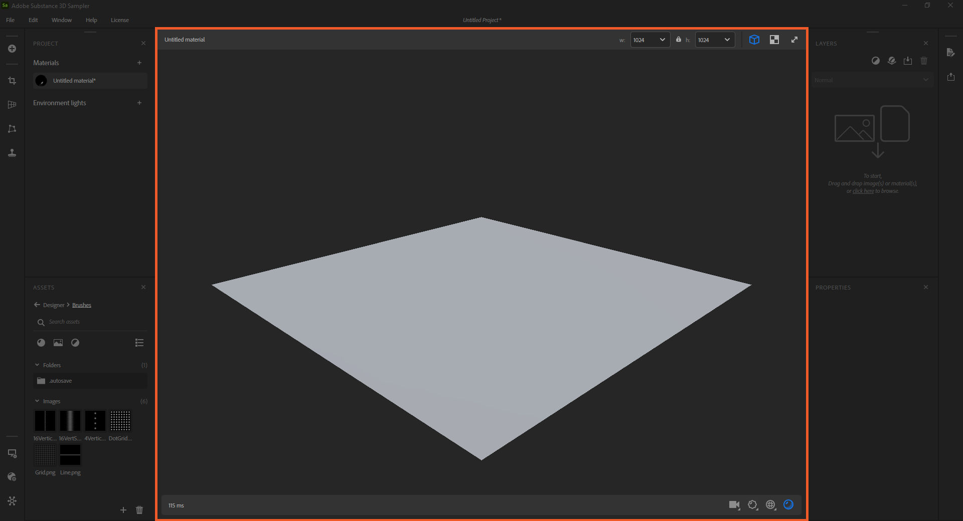Close the Project panel

click(x=143, y=44)
